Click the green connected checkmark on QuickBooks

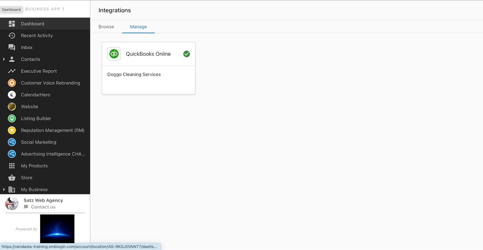pyautogui.click(x=187, y=54)
